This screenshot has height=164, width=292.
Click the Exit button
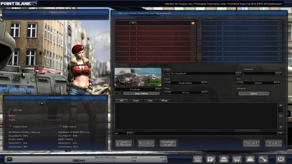[x=273, y=143]
